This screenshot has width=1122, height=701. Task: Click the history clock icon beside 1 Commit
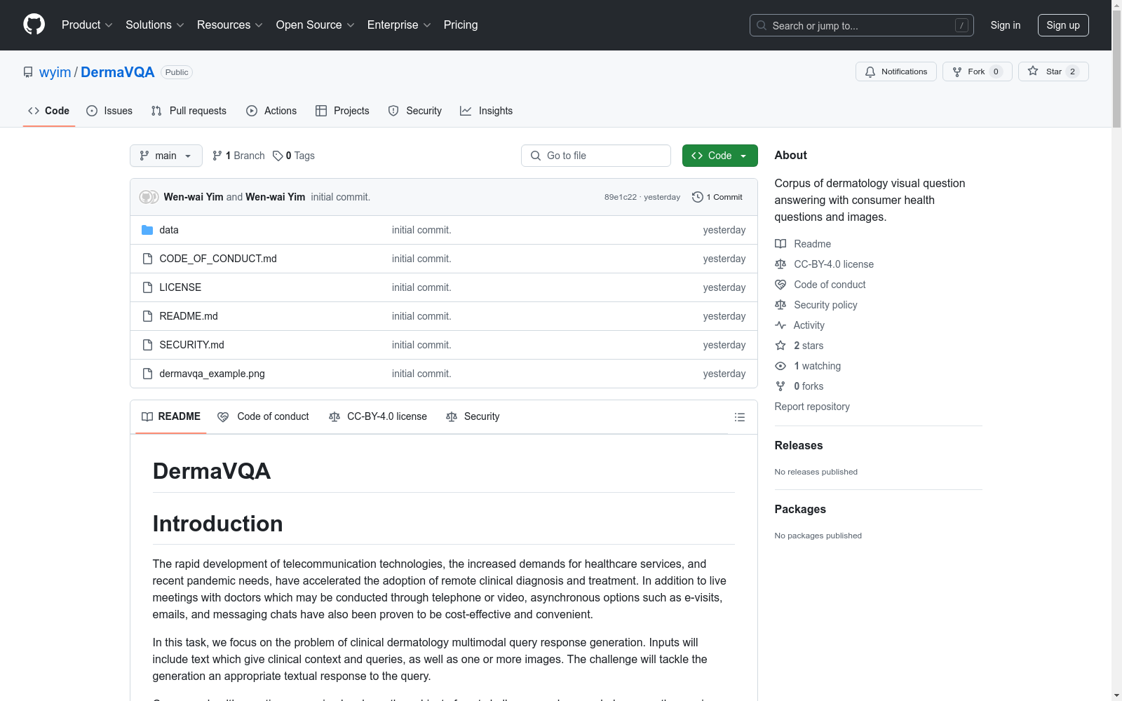pyautogui.click(x=698, y=197)
